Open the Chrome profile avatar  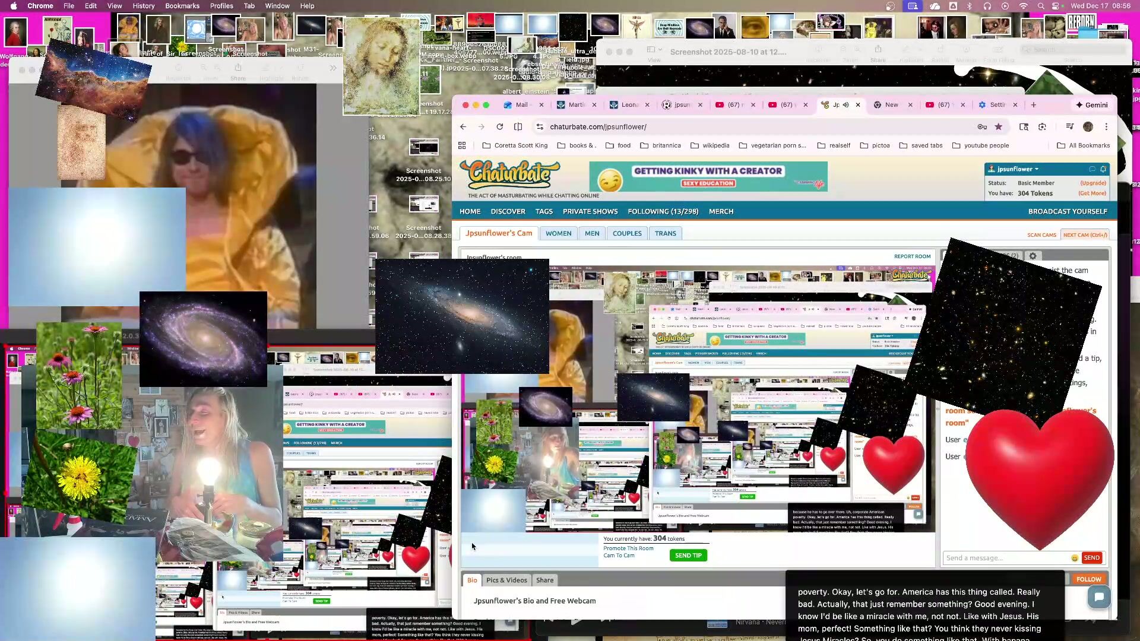[1088, 126]
